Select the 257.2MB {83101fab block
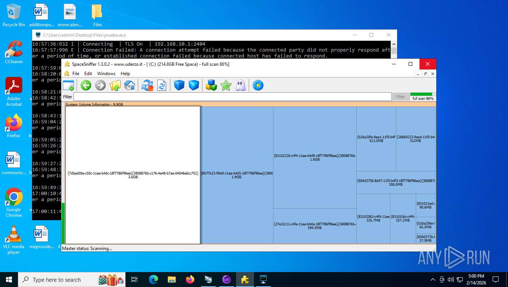This screenshot has width=508, height=287. pos(403,219)
